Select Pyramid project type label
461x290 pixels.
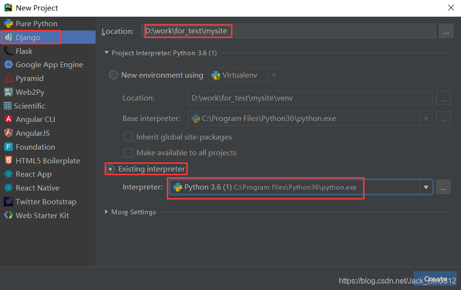point(29,79)
